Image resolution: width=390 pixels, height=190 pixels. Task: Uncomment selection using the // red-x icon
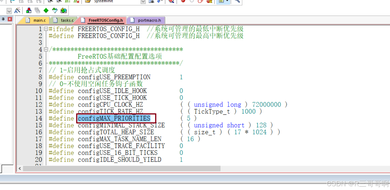76,1
